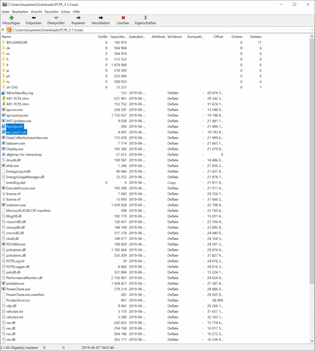The height and width of the screenshot is (351, 315).
Task: Open the Datei menu
Action: coord(5,12)
